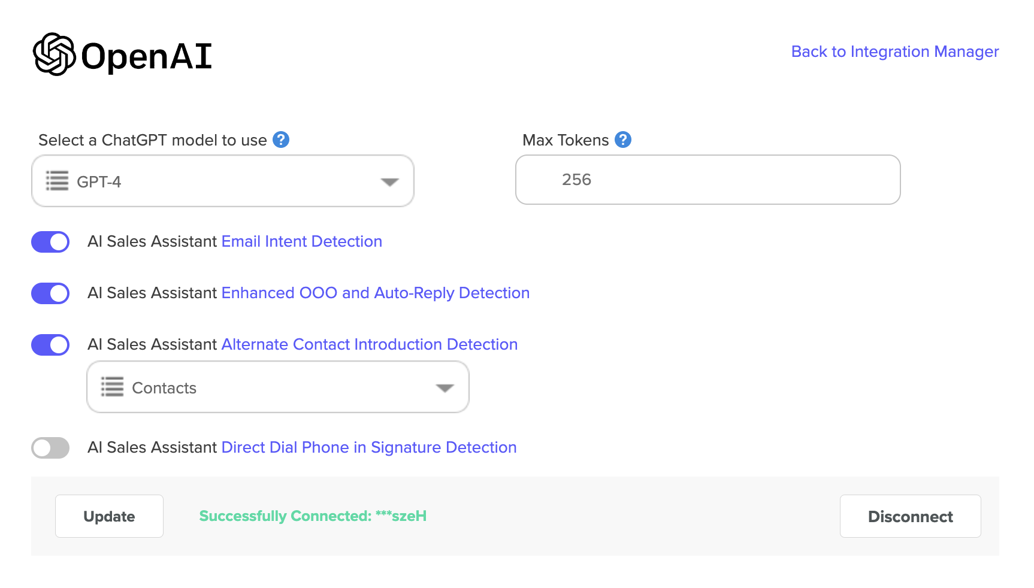
Task: Toggle off Alternate Contact Introduction Detection
Action: pos(50,345)
